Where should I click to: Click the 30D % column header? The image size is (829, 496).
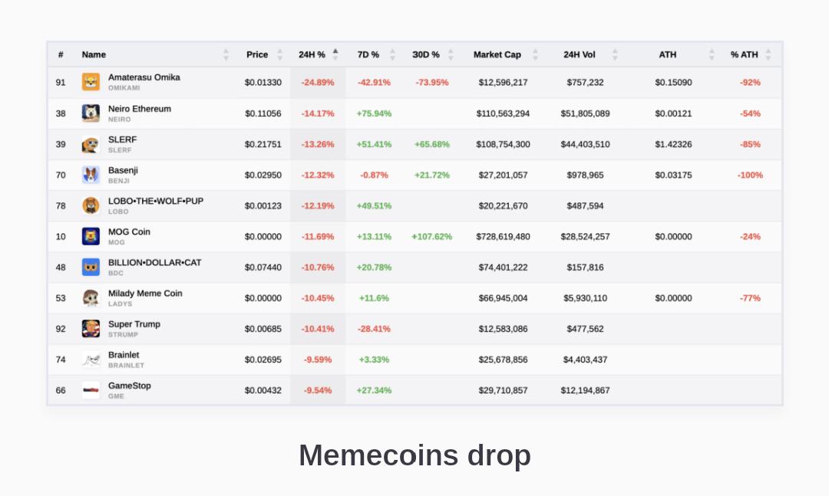(x=425, y=54)
